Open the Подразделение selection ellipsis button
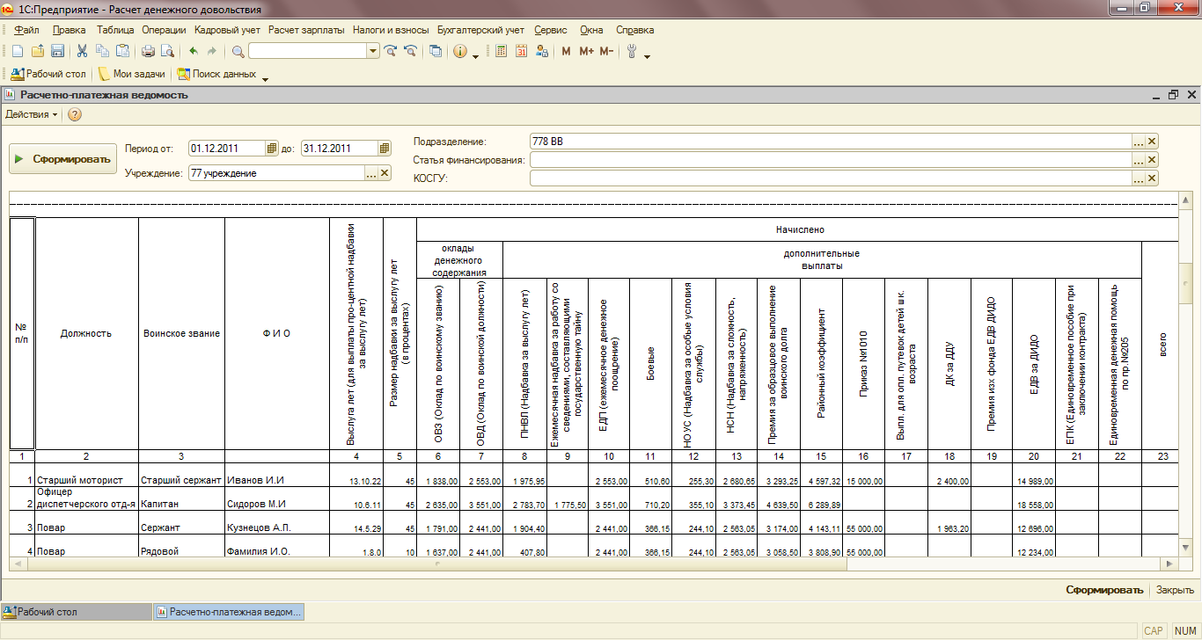 pos(1139,142)
